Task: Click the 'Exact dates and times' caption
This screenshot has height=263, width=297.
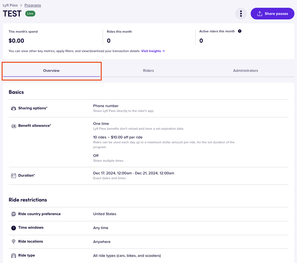Action: pyautogui.click(x=109, y=178)
